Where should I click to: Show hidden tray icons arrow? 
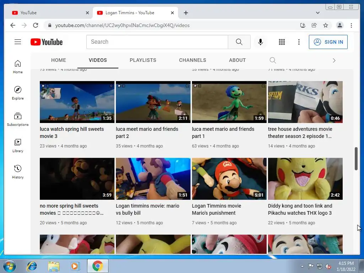click(302, 266)
